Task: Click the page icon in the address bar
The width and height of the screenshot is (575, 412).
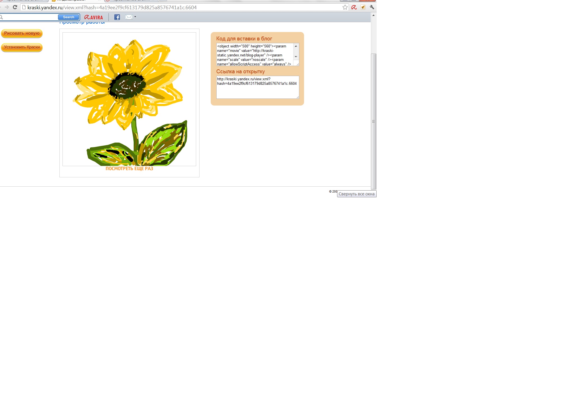Action: [24, 7]
